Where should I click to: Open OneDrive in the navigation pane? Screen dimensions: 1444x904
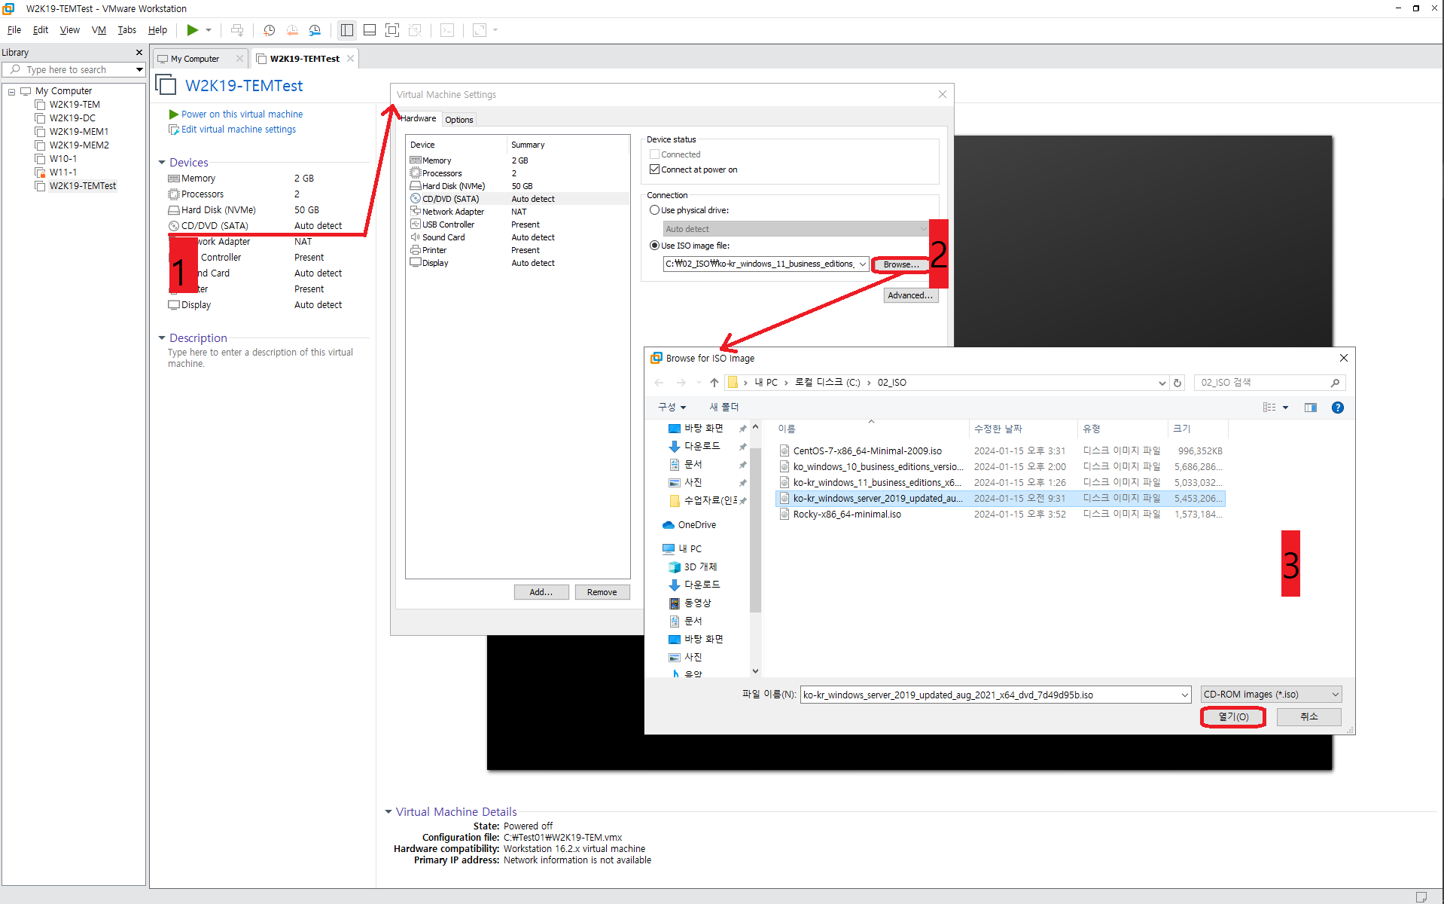tap(689, 525)
